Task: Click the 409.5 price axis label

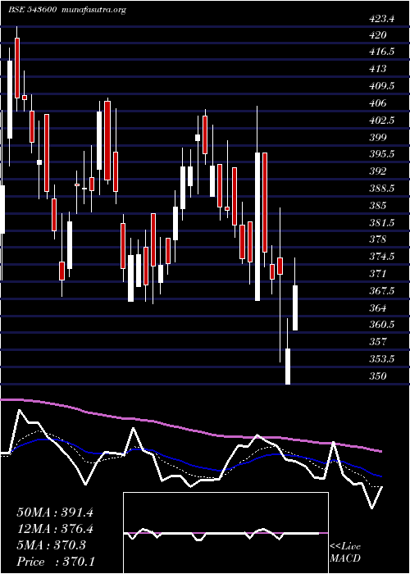Action: click(x=382, y=86)
